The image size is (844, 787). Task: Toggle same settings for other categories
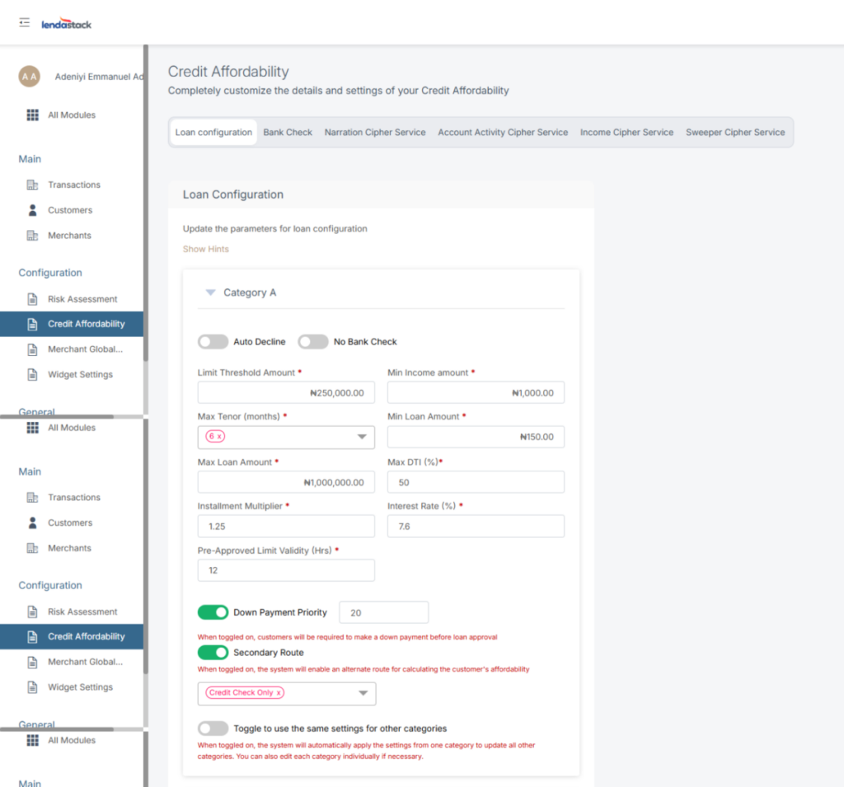(213, 728)
